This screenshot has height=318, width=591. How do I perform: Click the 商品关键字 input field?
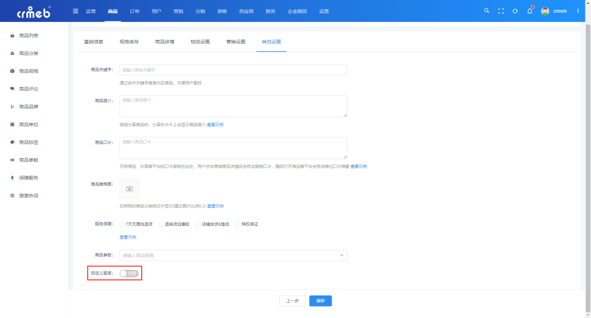point(233,70)
